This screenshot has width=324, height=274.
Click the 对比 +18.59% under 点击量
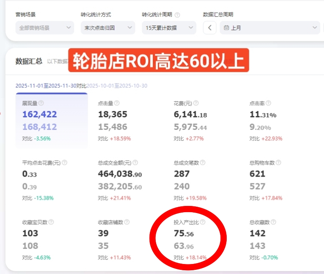click(x=114, y=138)
